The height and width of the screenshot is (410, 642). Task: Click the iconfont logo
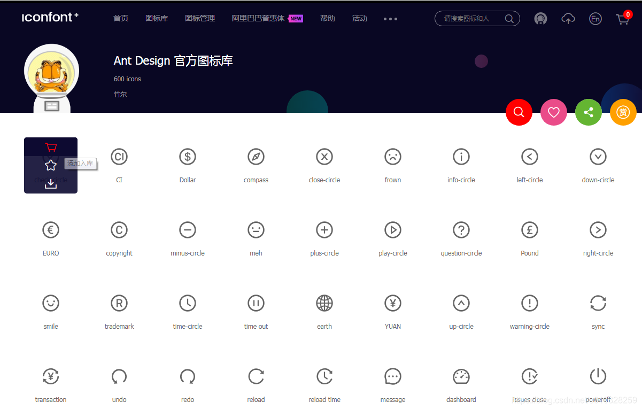click(x=50, y=17)
